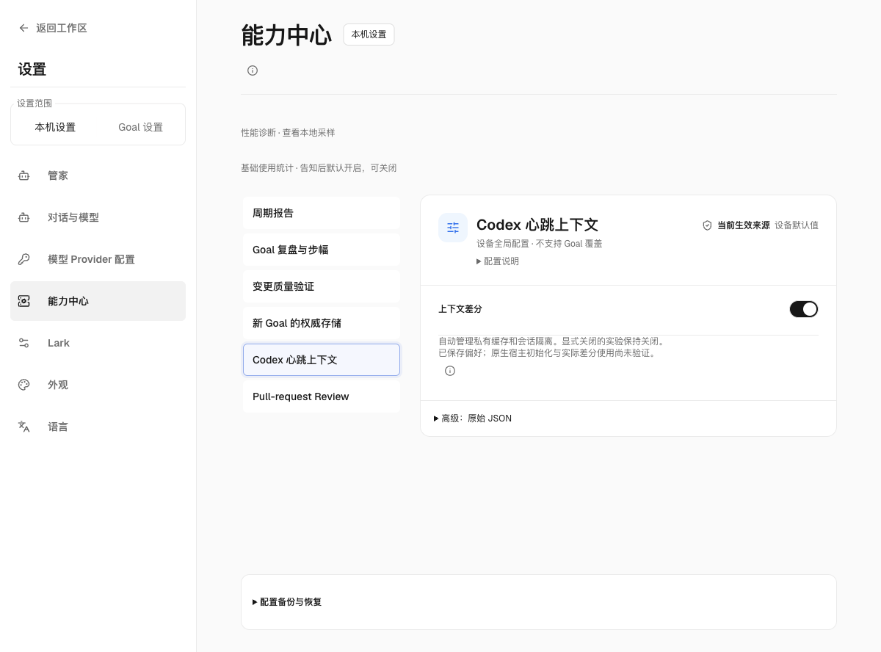
Task: Select the 能力中心 menu label
Action: coord(68,301)
